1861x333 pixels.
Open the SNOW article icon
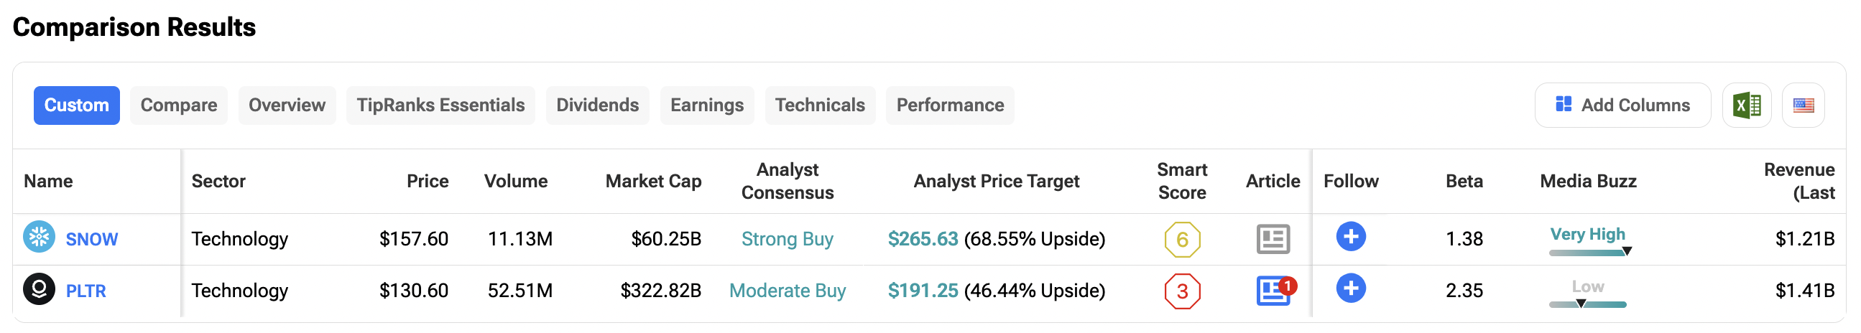1273,239
